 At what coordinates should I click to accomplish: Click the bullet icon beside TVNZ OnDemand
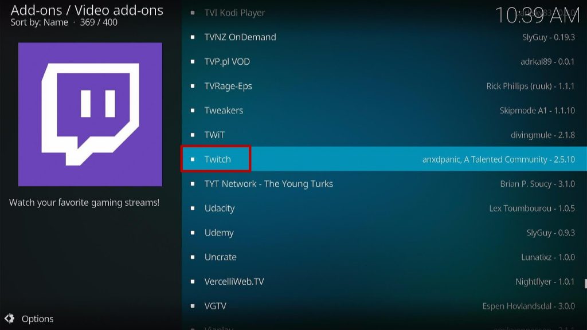(193, 37)
